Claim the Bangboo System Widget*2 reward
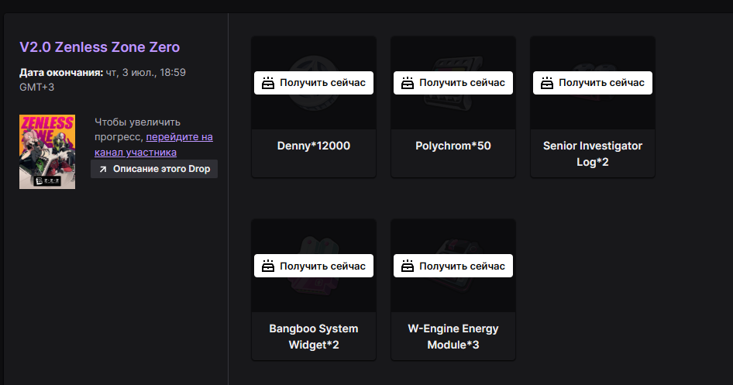733x385 pixels. coord(314,266)
